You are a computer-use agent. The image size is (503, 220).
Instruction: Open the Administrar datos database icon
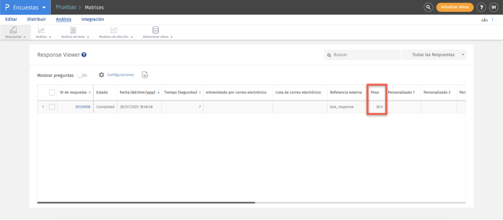coord(156,30)
